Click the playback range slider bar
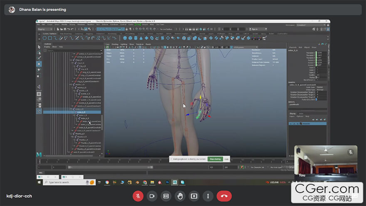This screenshot has height=206, width=366. click(110, 167)
